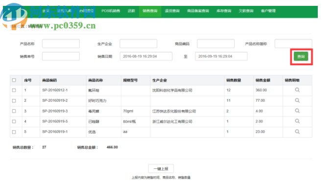Select the cell SP-20160919-5

point(55,121)
